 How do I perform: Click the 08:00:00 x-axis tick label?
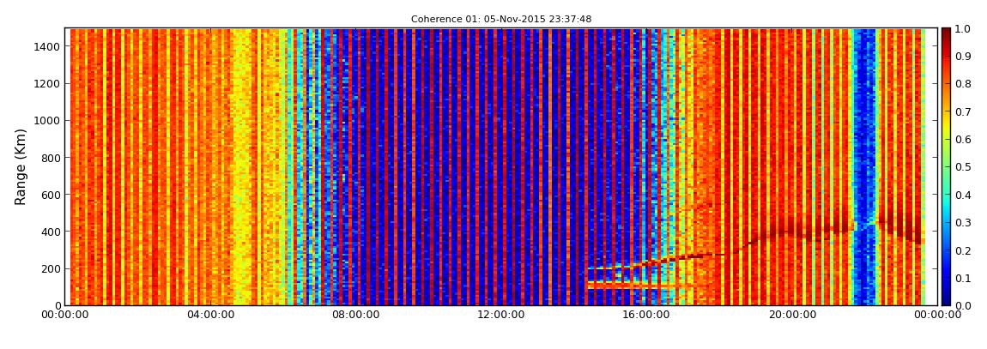point(355,315)
